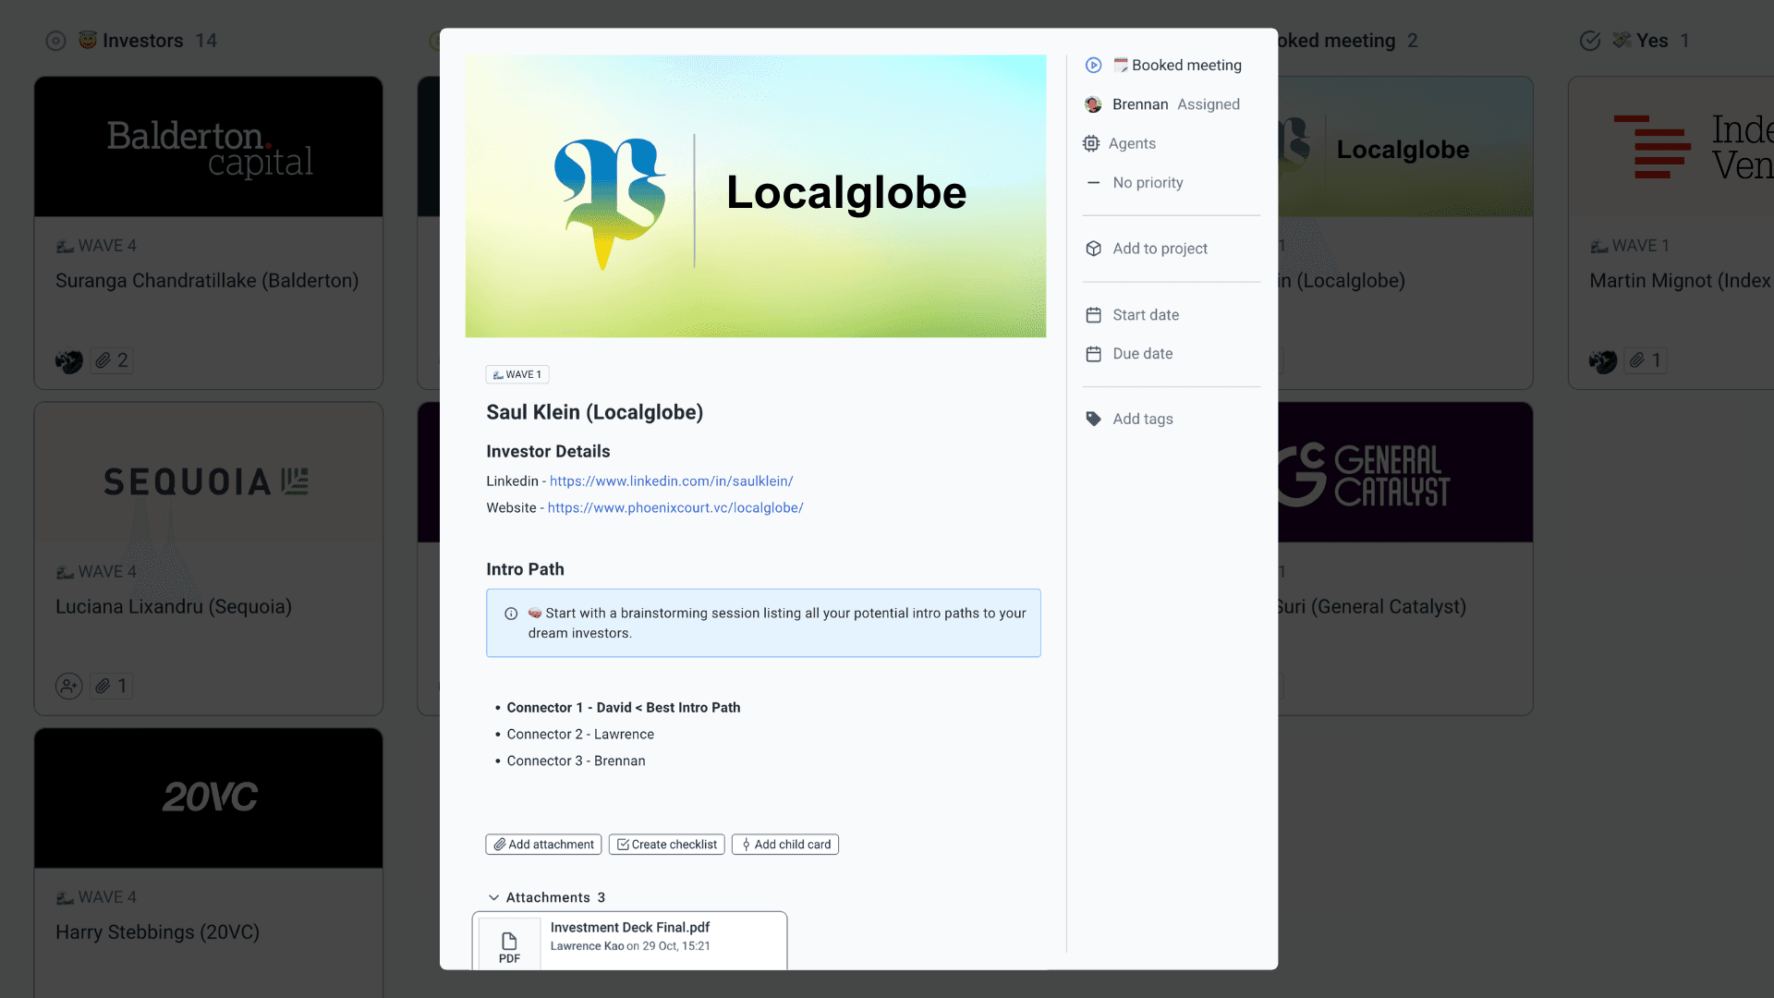
Task: Click the WAVE 1 tag on card
Action: pos(517,374)
